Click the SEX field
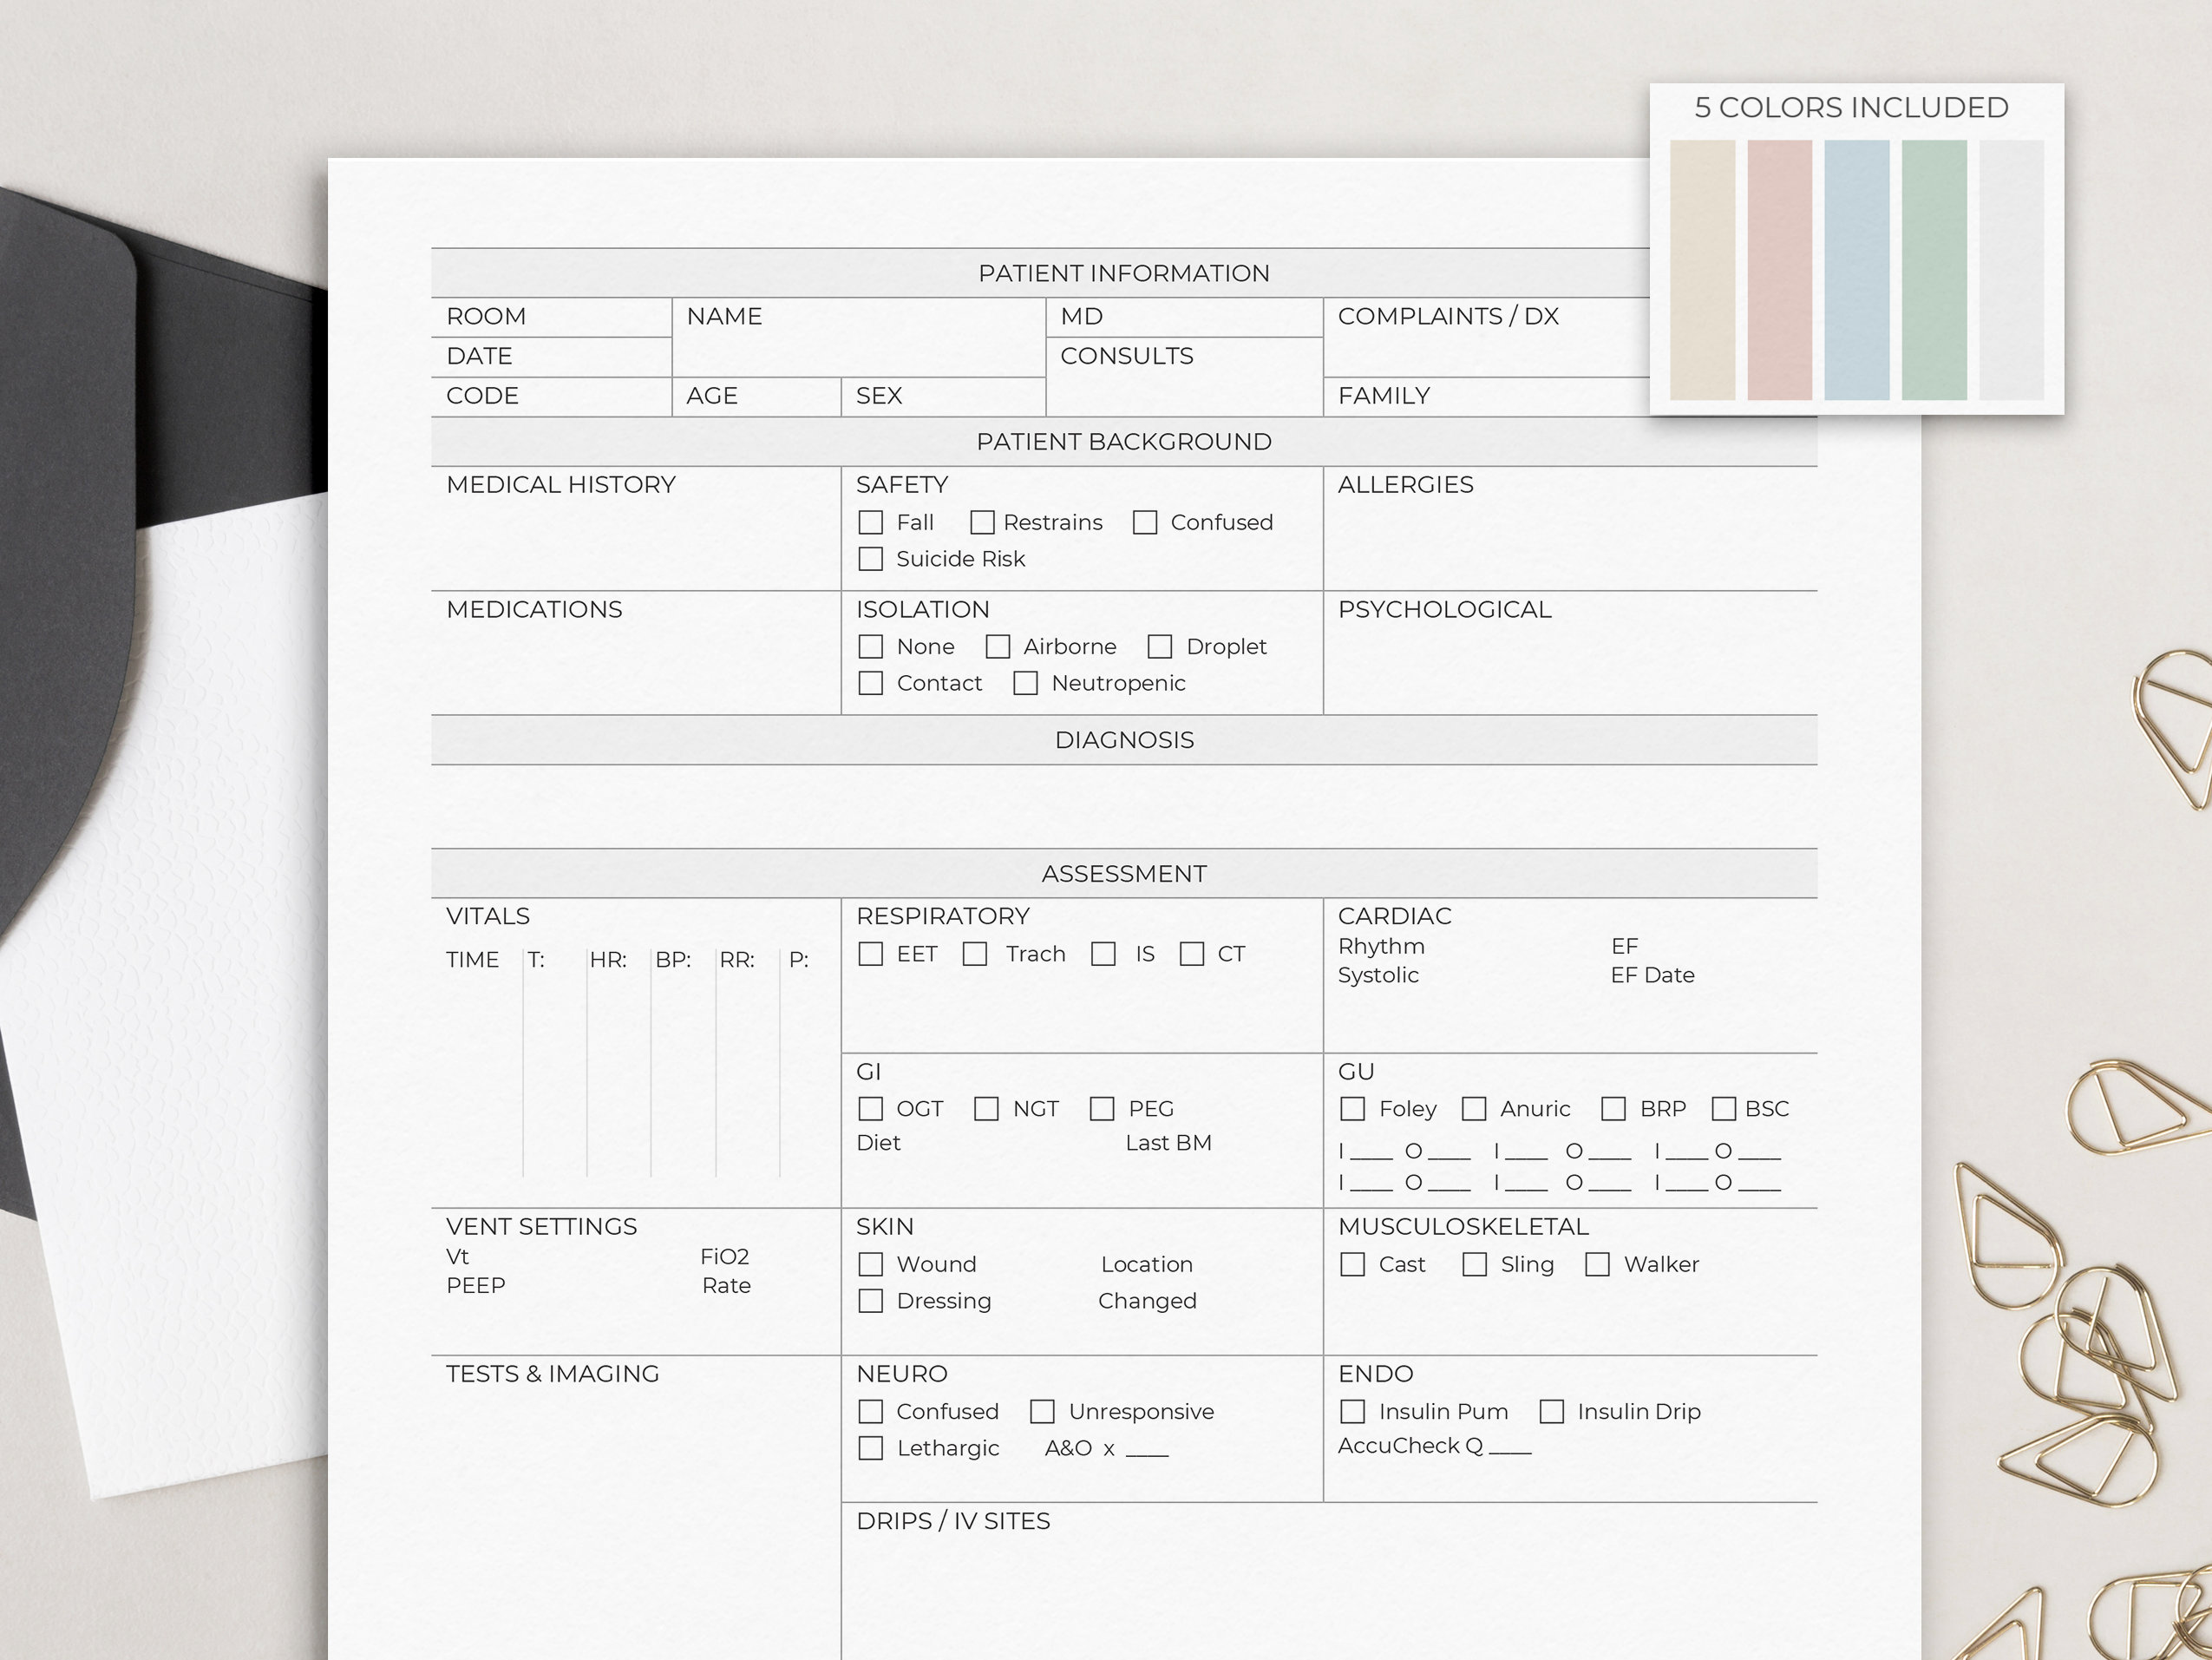 click(x=944, y=397)
